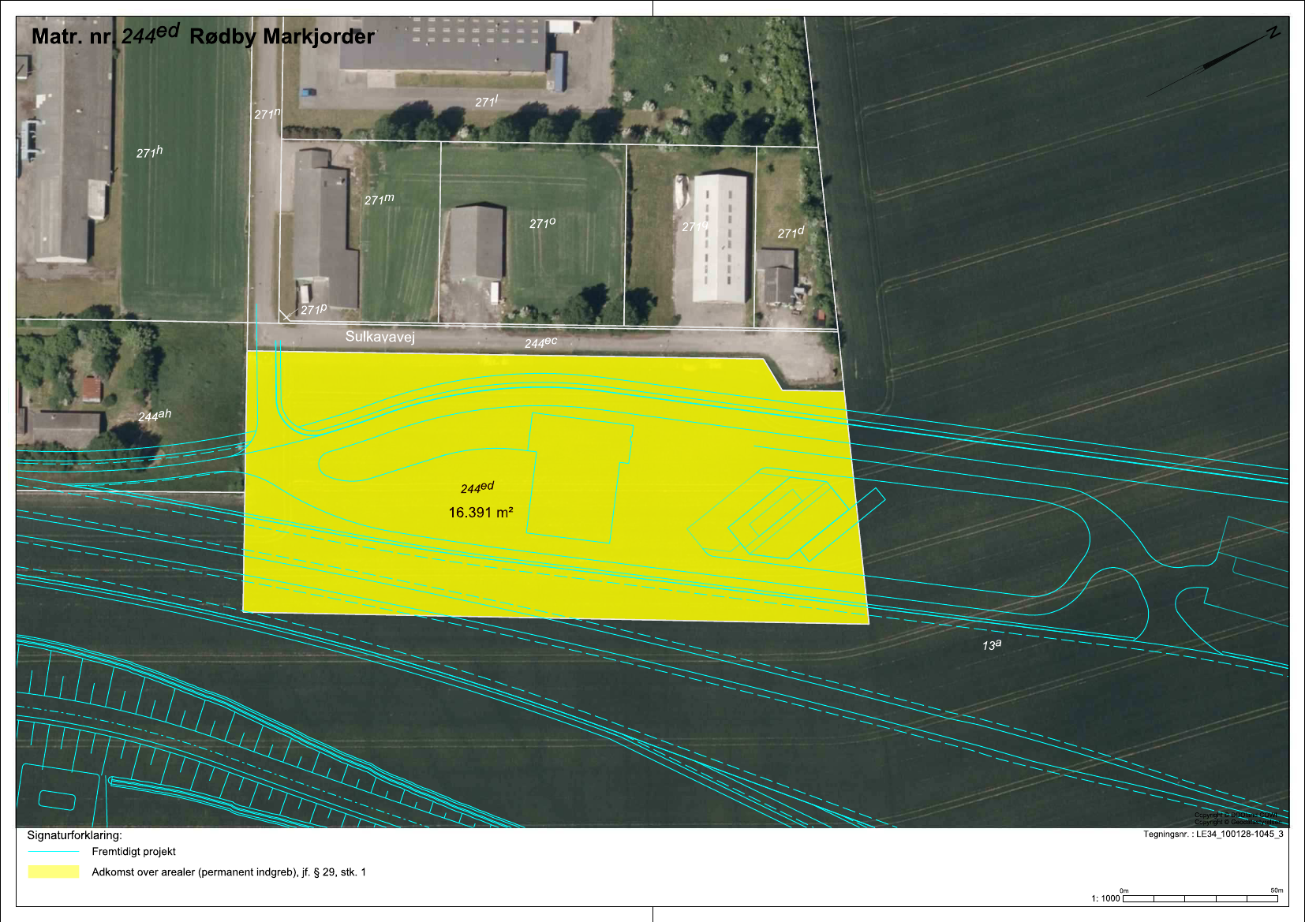Click the Fremtidigt projekt legend line

(54, 852)
